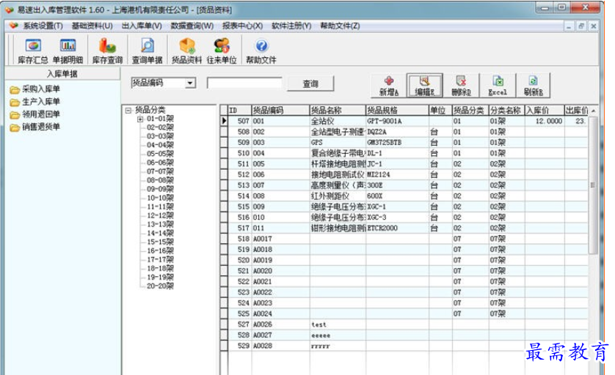Open the 帮助文件 toolbar icon
This screenshot has height=375, width=615.
coord(261,51)
